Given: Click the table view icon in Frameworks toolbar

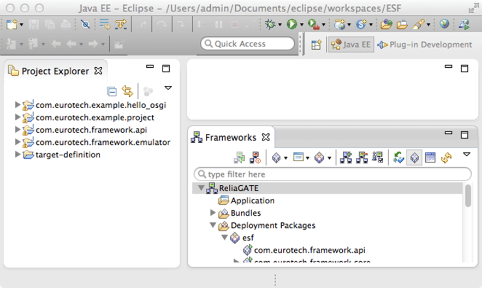Looking at the screenshot, I should (430, 158).
